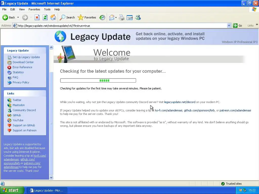
Task: Click the Download Center sidebar icon
Action: pos(9,62)
